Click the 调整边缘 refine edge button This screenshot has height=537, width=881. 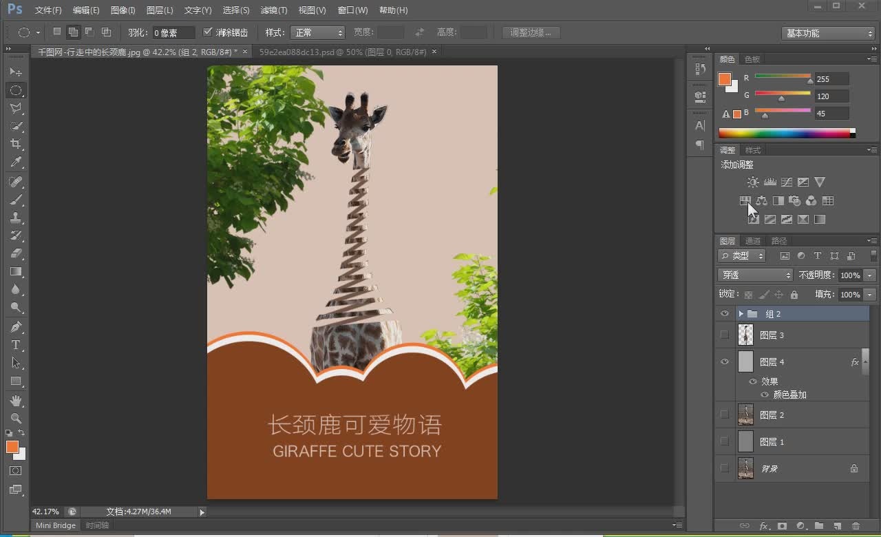[x=531, y=32]
